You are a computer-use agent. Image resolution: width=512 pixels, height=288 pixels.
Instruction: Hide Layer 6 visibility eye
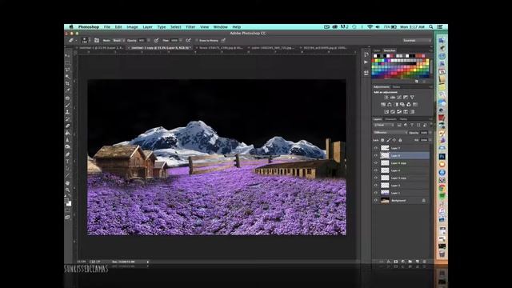pos(376,156)
